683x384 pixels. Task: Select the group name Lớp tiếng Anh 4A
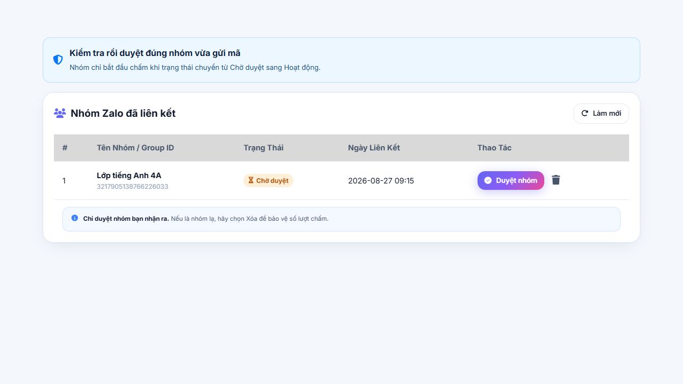pyautogui.click(x=129, y=175)
